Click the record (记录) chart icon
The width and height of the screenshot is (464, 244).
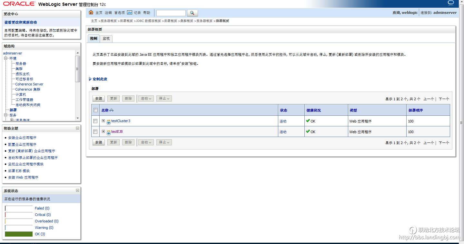pos(130,13)
